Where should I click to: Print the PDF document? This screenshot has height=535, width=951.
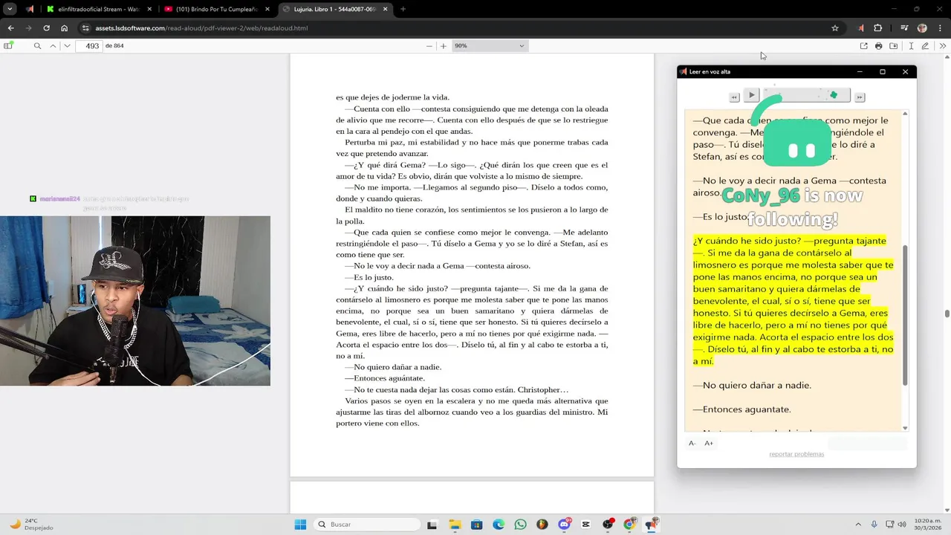878,46
